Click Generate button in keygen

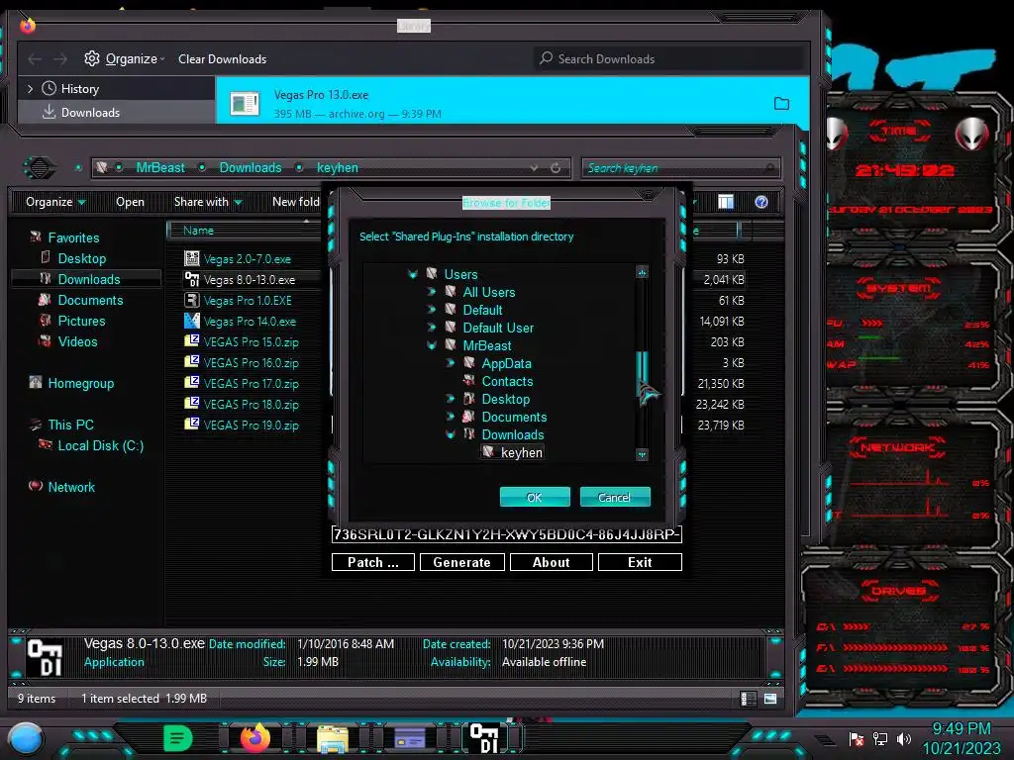pos(461,562)
